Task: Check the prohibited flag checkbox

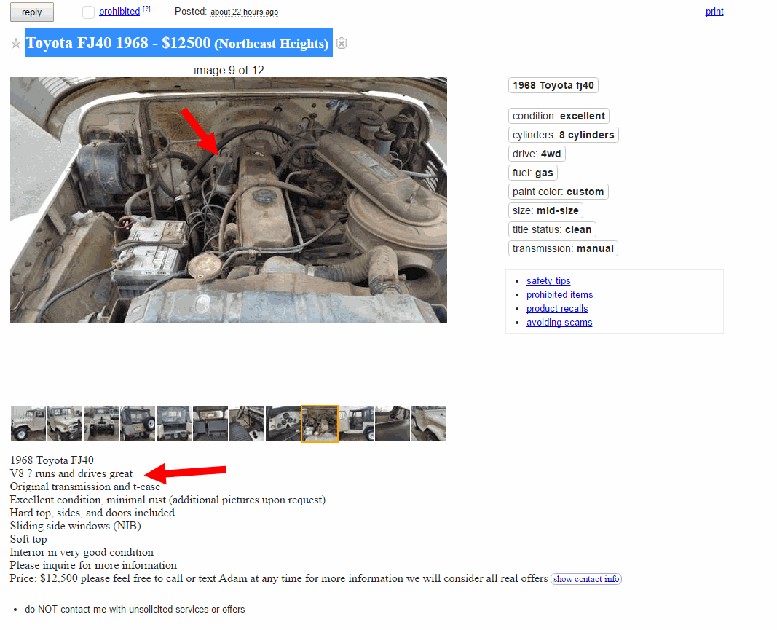Action: 88,12
